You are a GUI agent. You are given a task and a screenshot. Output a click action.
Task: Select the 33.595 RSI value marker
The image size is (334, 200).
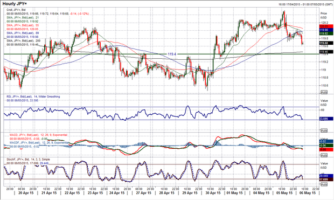(x=326, y=119)
